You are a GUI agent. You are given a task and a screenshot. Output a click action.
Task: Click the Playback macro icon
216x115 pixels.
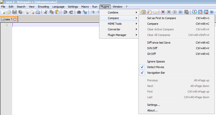pyautogui.click(x=175, y=12)
